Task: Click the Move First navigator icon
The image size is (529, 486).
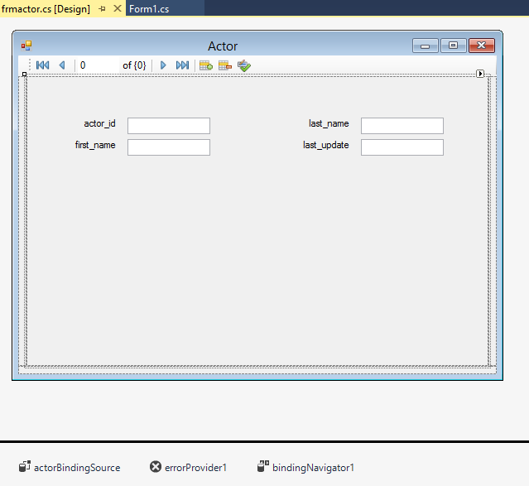Action: (x=42, y=65)
